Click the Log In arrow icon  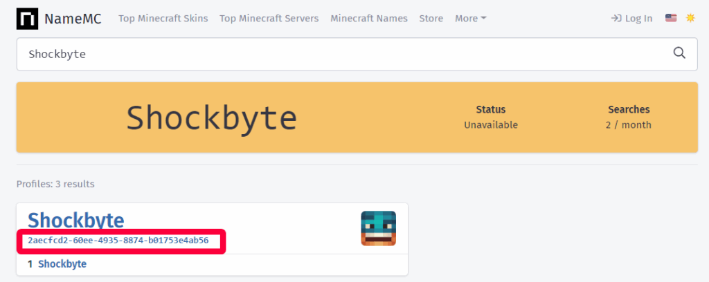616,19
